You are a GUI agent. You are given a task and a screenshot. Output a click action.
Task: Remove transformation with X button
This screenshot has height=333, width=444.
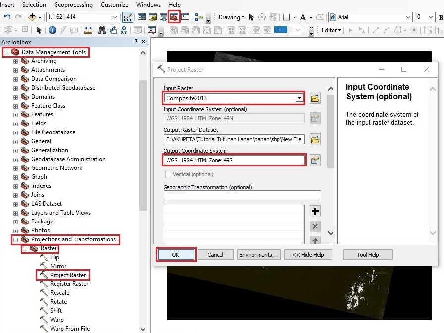tap(315, 226)
